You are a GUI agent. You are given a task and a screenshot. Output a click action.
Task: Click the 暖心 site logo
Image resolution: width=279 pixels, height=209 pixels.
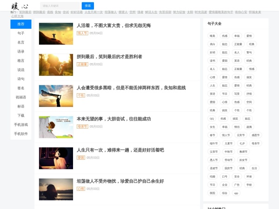pyautogui.click(x=20, y=6)
